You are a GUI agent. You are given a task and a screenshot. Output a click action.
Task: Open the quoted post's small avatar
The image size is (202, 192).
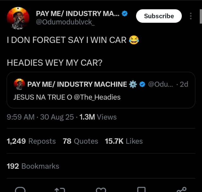(20, 84)
